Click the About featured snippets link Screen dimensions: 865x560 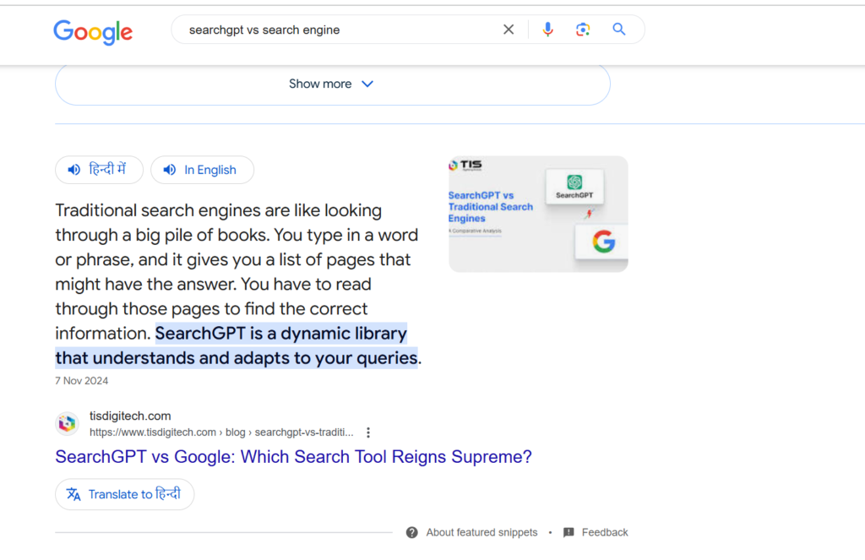(x=481, y=532)
